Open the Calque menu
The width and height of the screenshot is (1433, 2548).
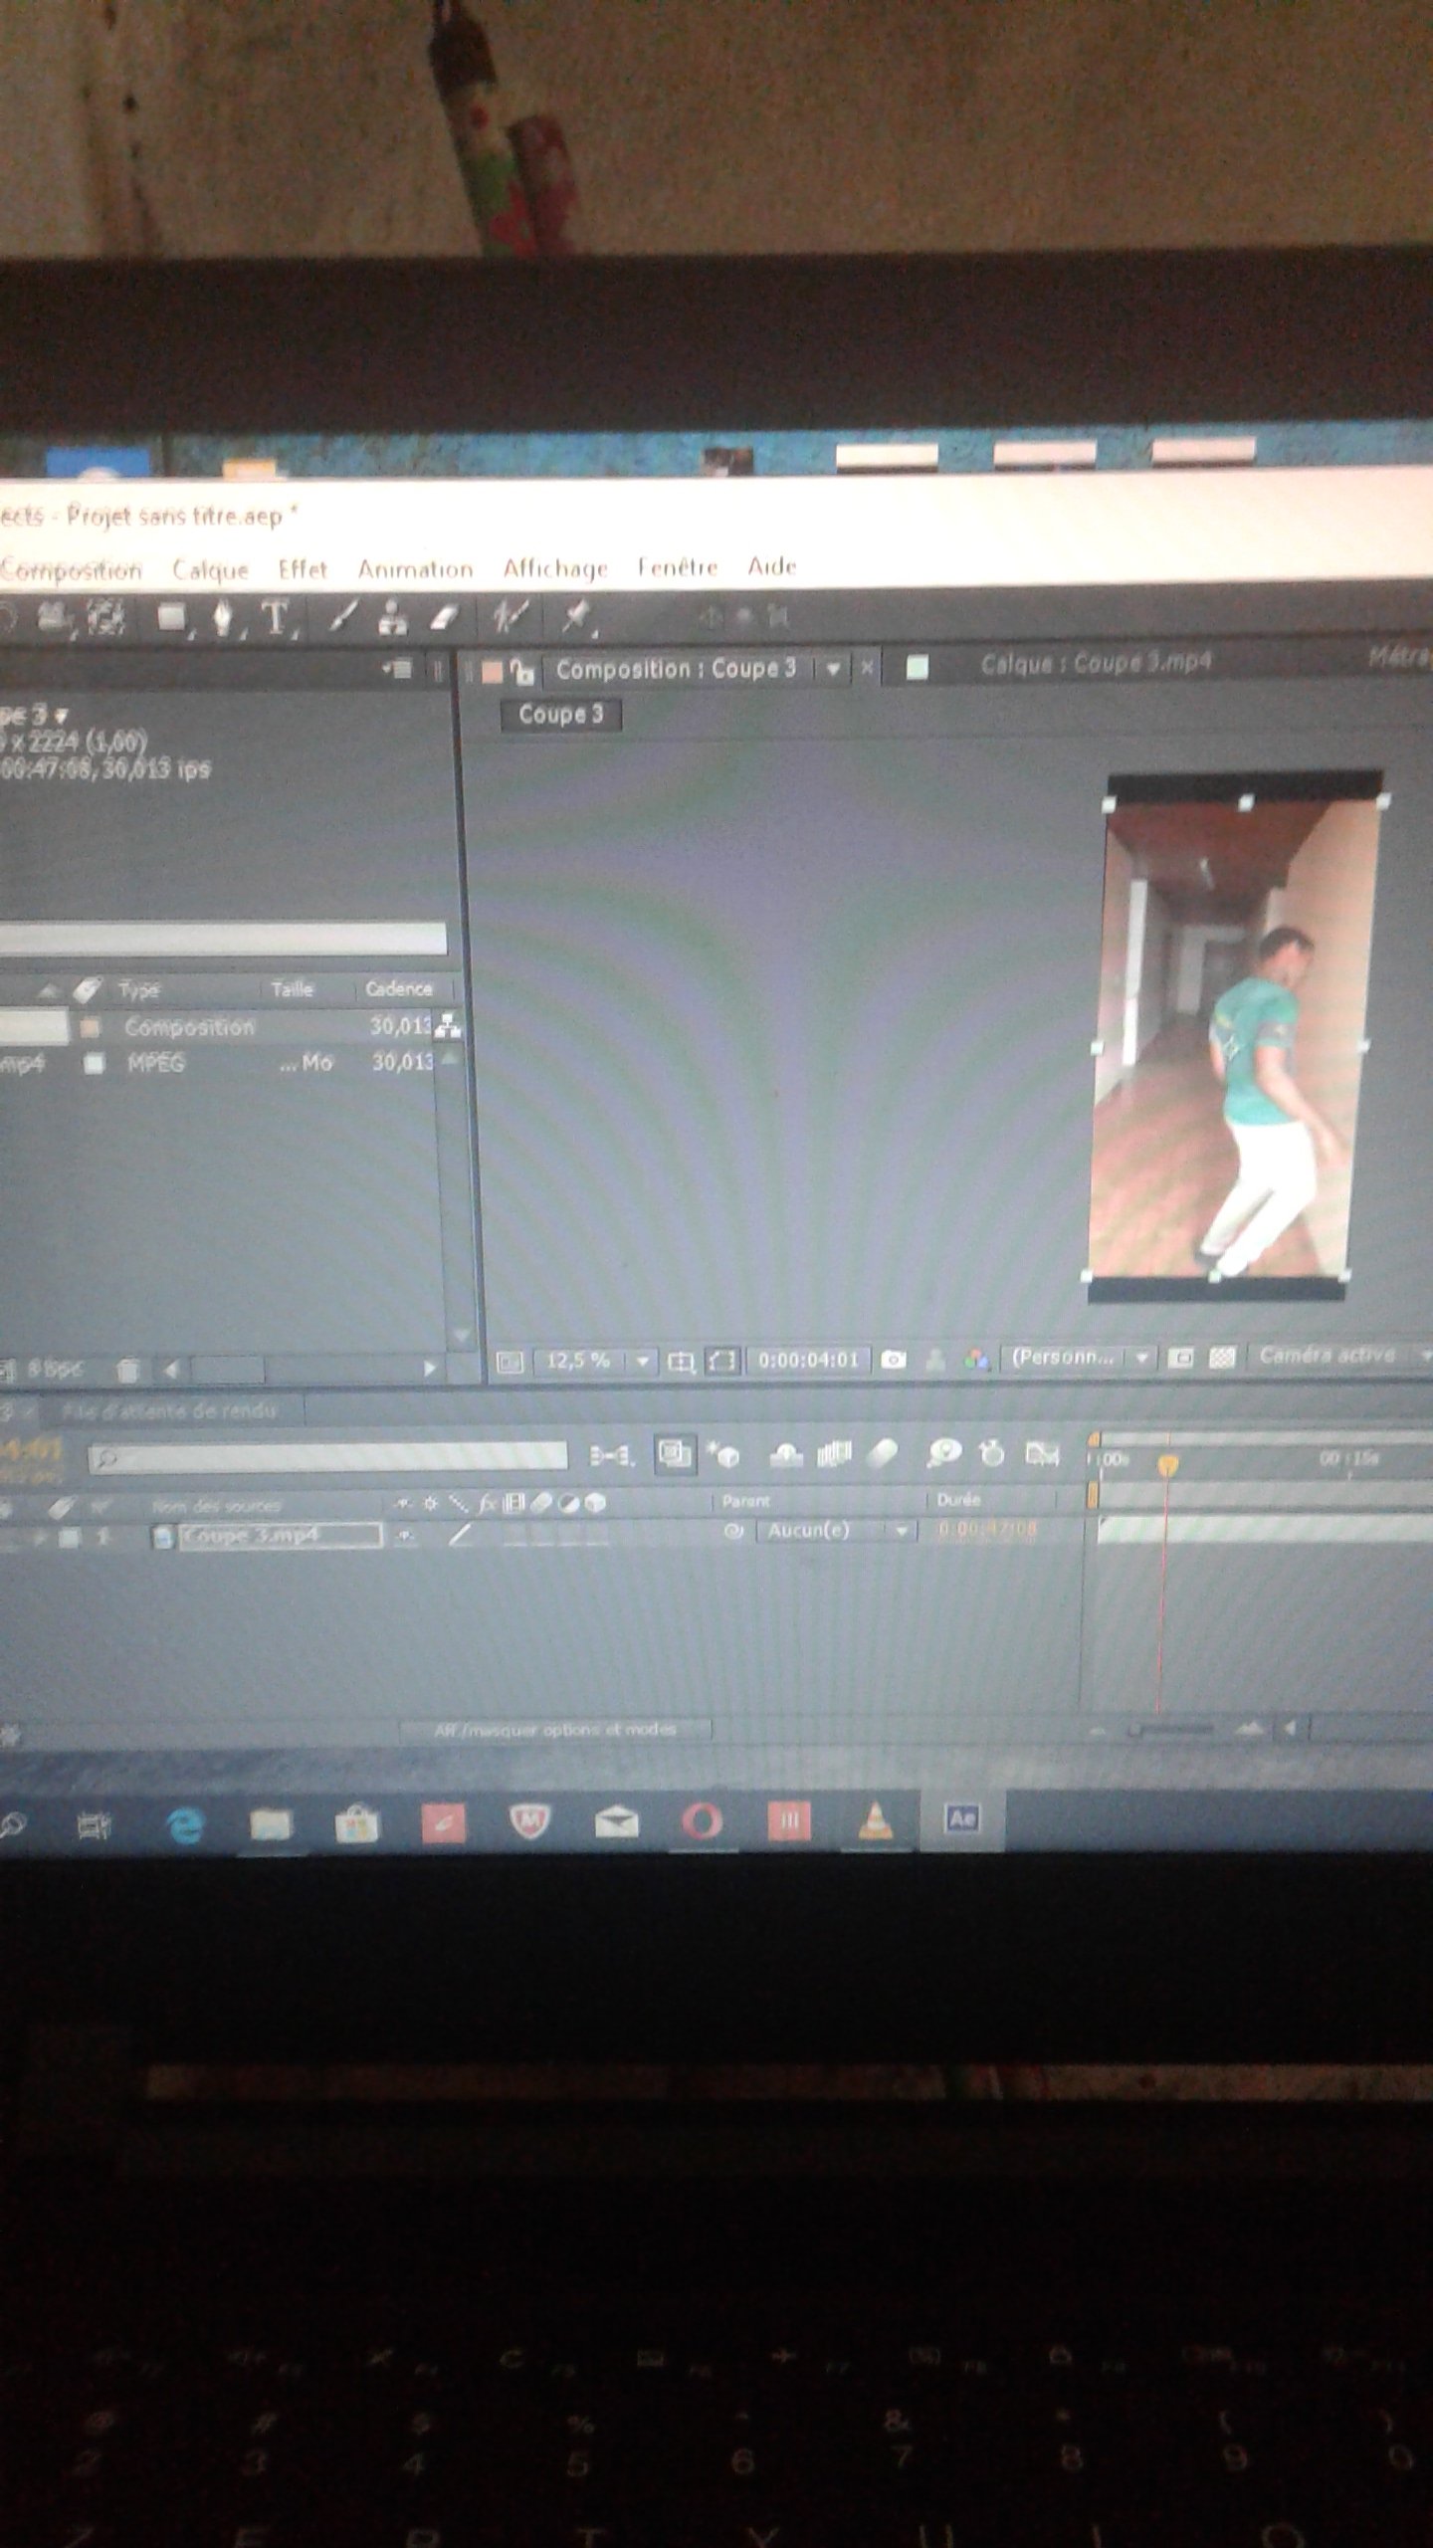pyautogui.click(x=210, y=569)
